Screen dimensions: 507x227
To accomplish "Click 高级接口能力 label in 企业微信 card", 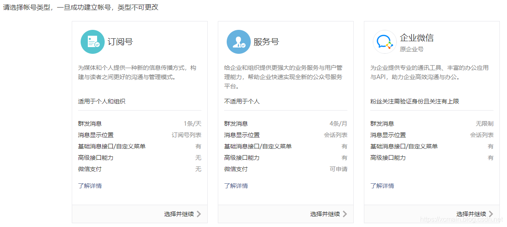I will 388,158.
